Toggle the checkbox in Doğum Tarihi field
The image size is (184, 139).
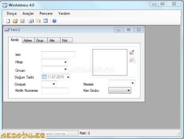pyautogui.click(x=44, y=77)
